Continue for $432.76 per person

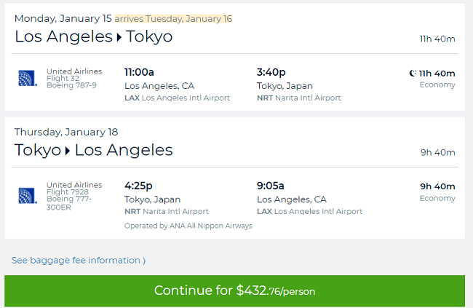click(x=235, y=291)
